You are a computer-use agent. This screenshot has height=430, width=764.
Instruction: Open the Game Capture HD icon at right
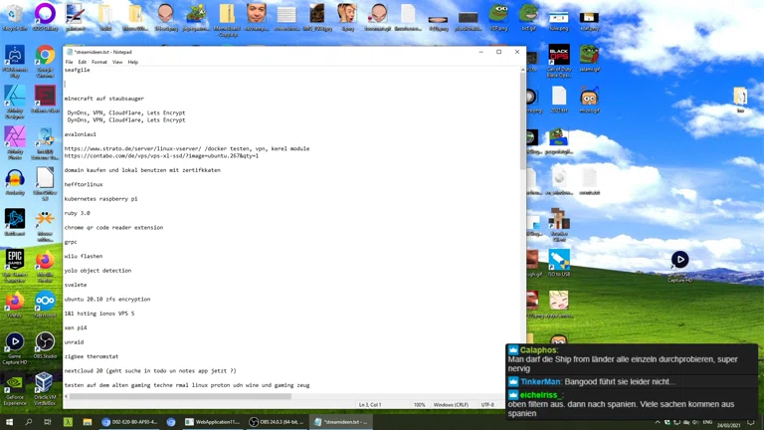[679, 262]
